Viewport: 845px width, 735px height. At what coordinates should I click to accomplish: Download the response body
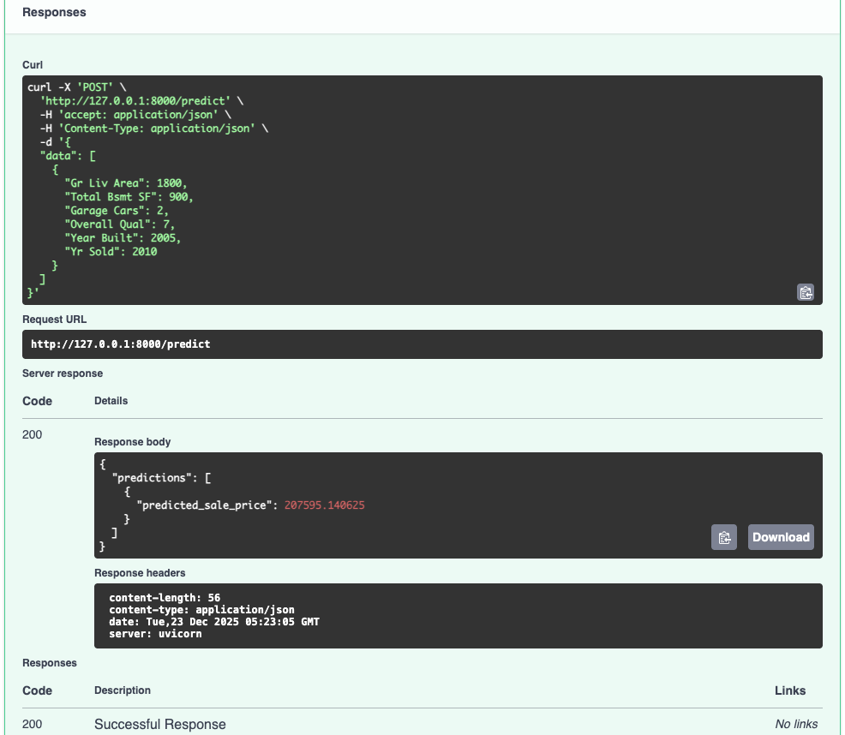pyautogui.click(x=780, y=537)
